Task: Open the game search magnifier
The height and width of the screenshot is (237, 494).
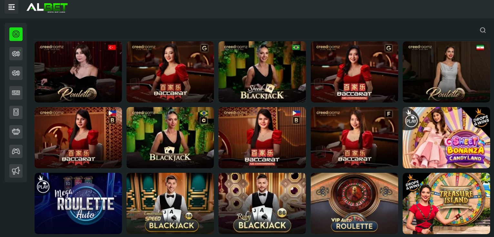Action: (483, 30)
